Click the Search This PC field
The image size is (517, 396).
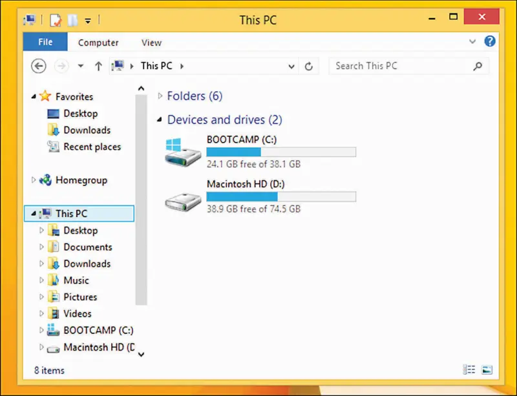(x=399, y=66)
